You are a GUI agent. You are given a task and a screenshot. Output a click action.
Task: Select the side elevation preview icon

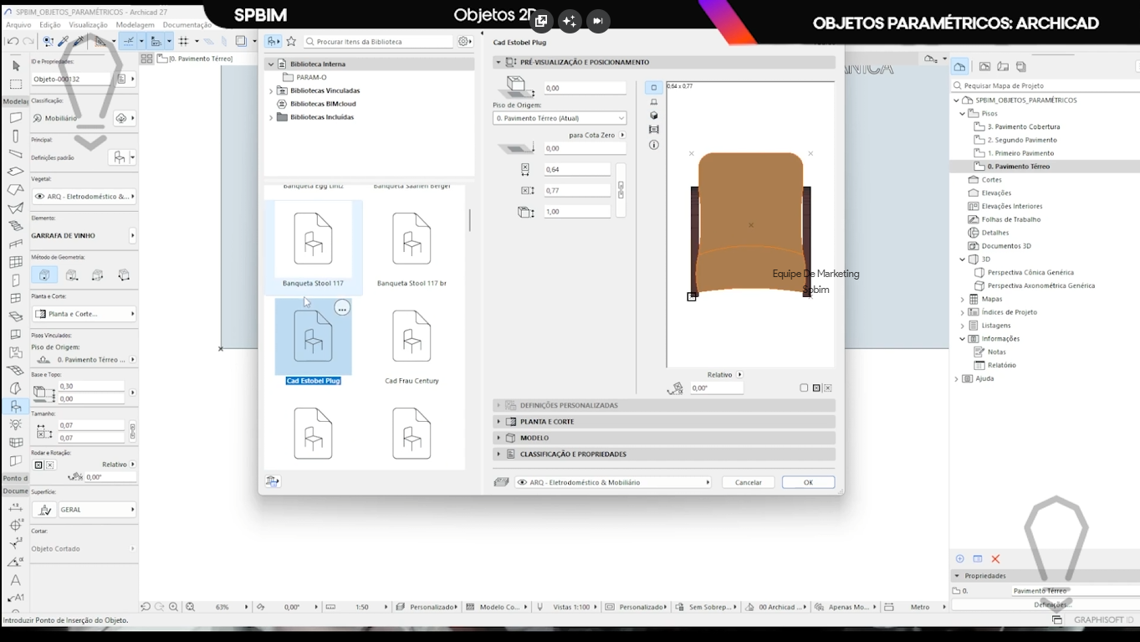click(654, 102)
